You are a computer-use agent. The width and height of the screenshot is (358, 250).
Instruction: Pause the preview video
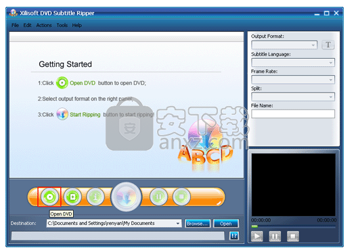point(275,236)
